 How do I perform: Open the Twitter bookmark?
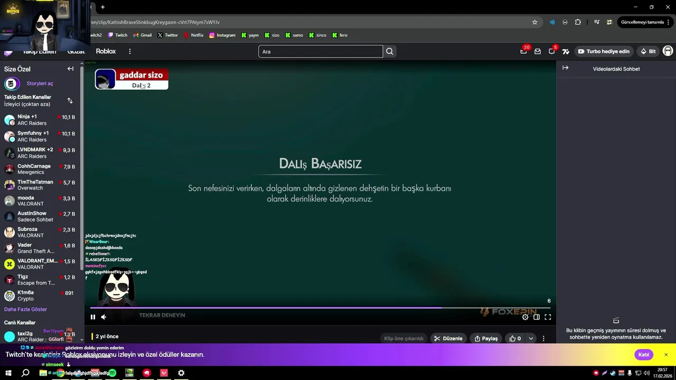pos(167,35)
